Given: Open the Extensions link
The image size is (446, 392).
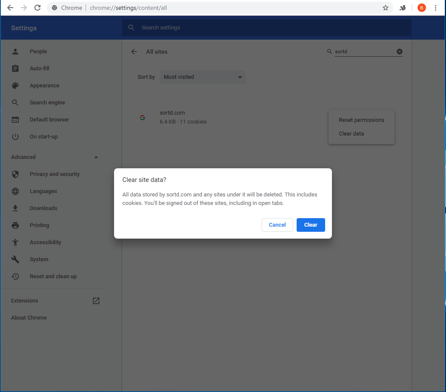Looking at the screenshot, I should click(24, 300).
